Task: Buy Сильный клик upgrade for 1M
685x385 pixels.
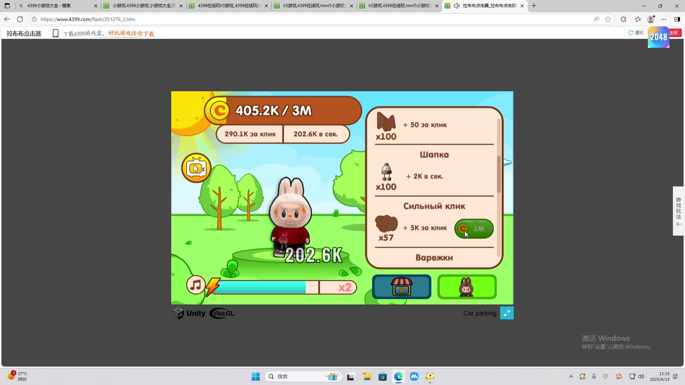Action: 474,229
